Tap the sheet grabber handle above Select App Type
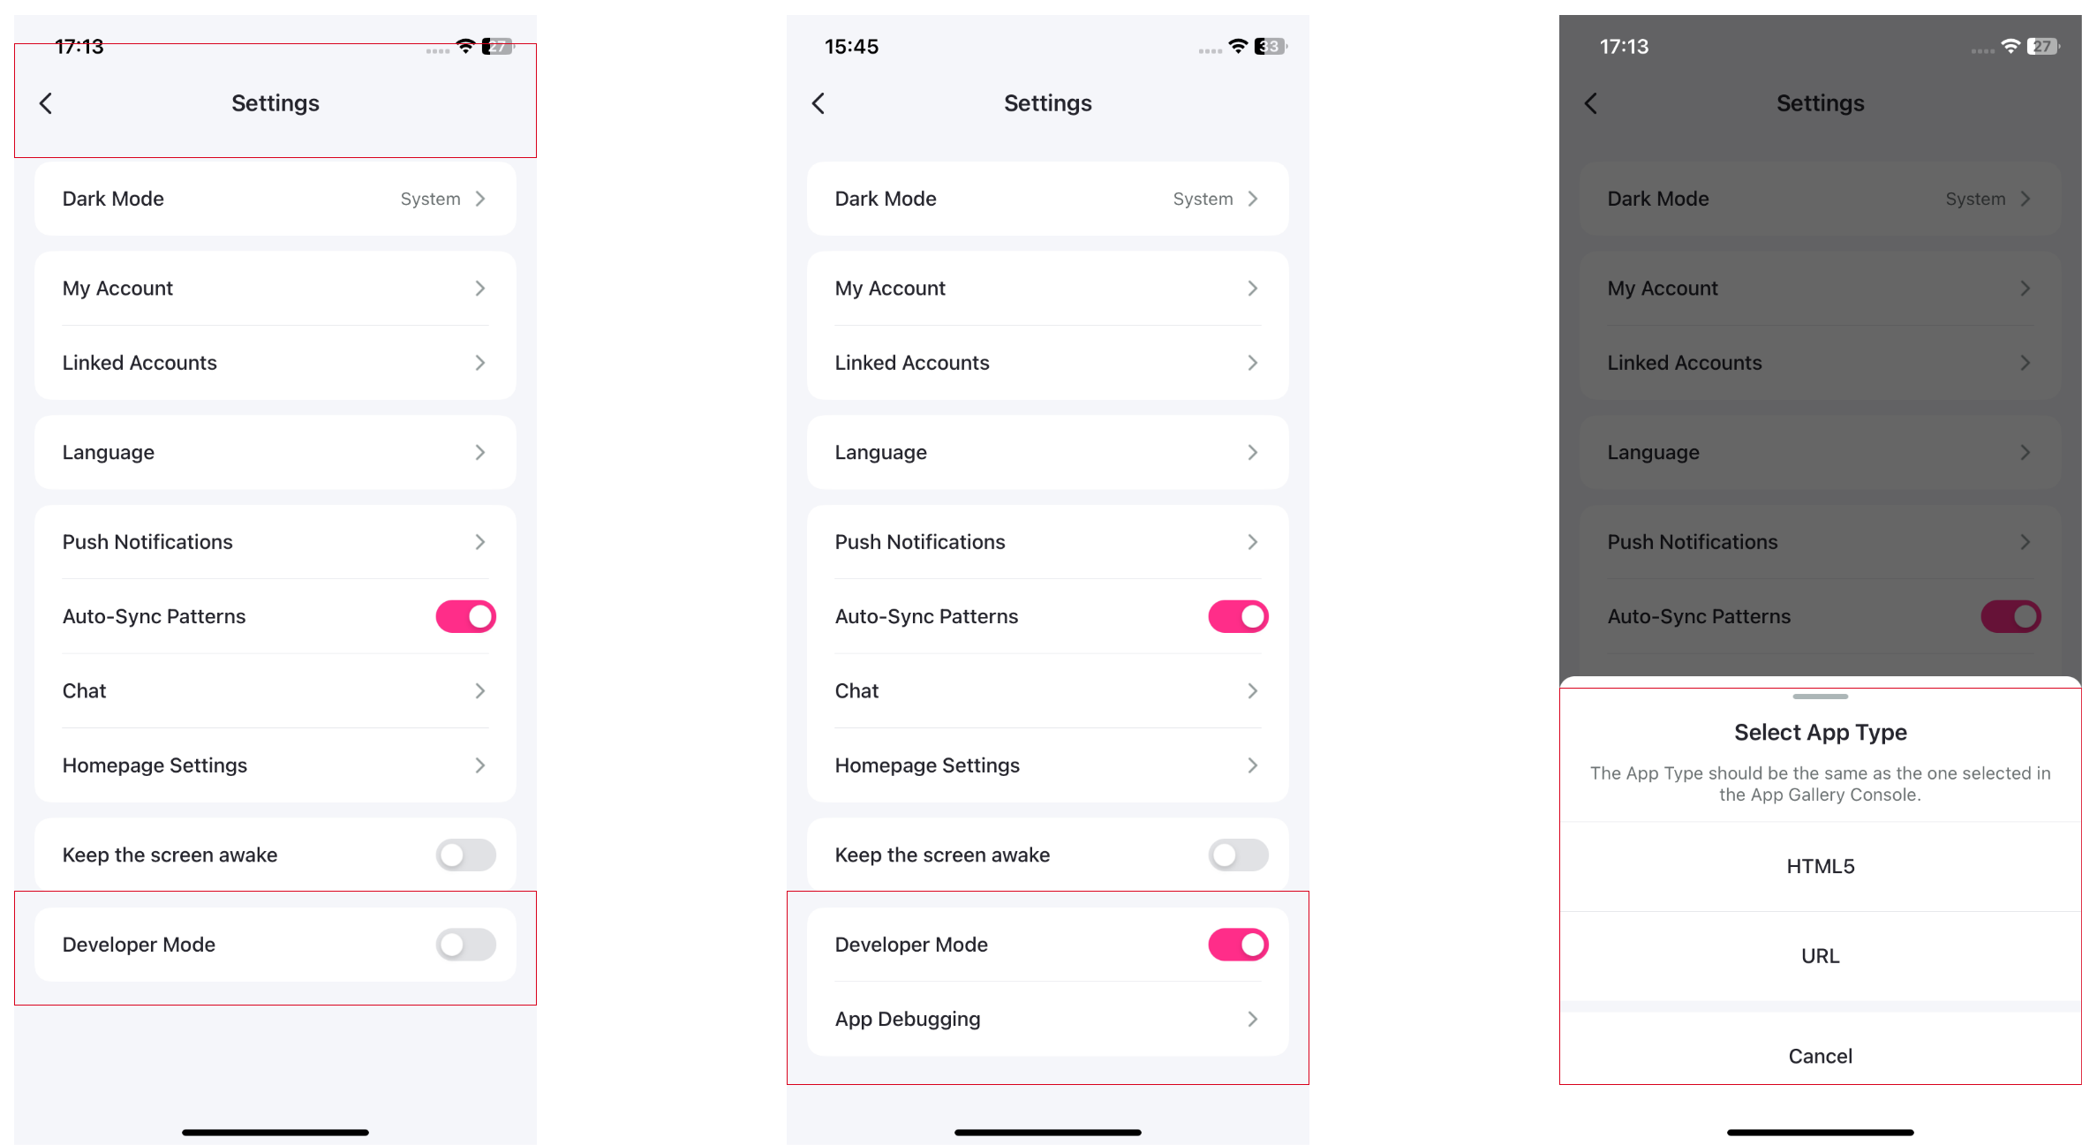Viewport: 2082px width, 1145px height. pyautogui.click(x=1820, y=697)
